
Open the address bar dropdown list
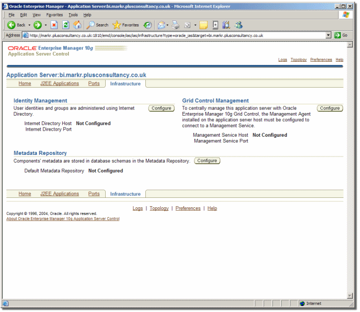[329, 35]
